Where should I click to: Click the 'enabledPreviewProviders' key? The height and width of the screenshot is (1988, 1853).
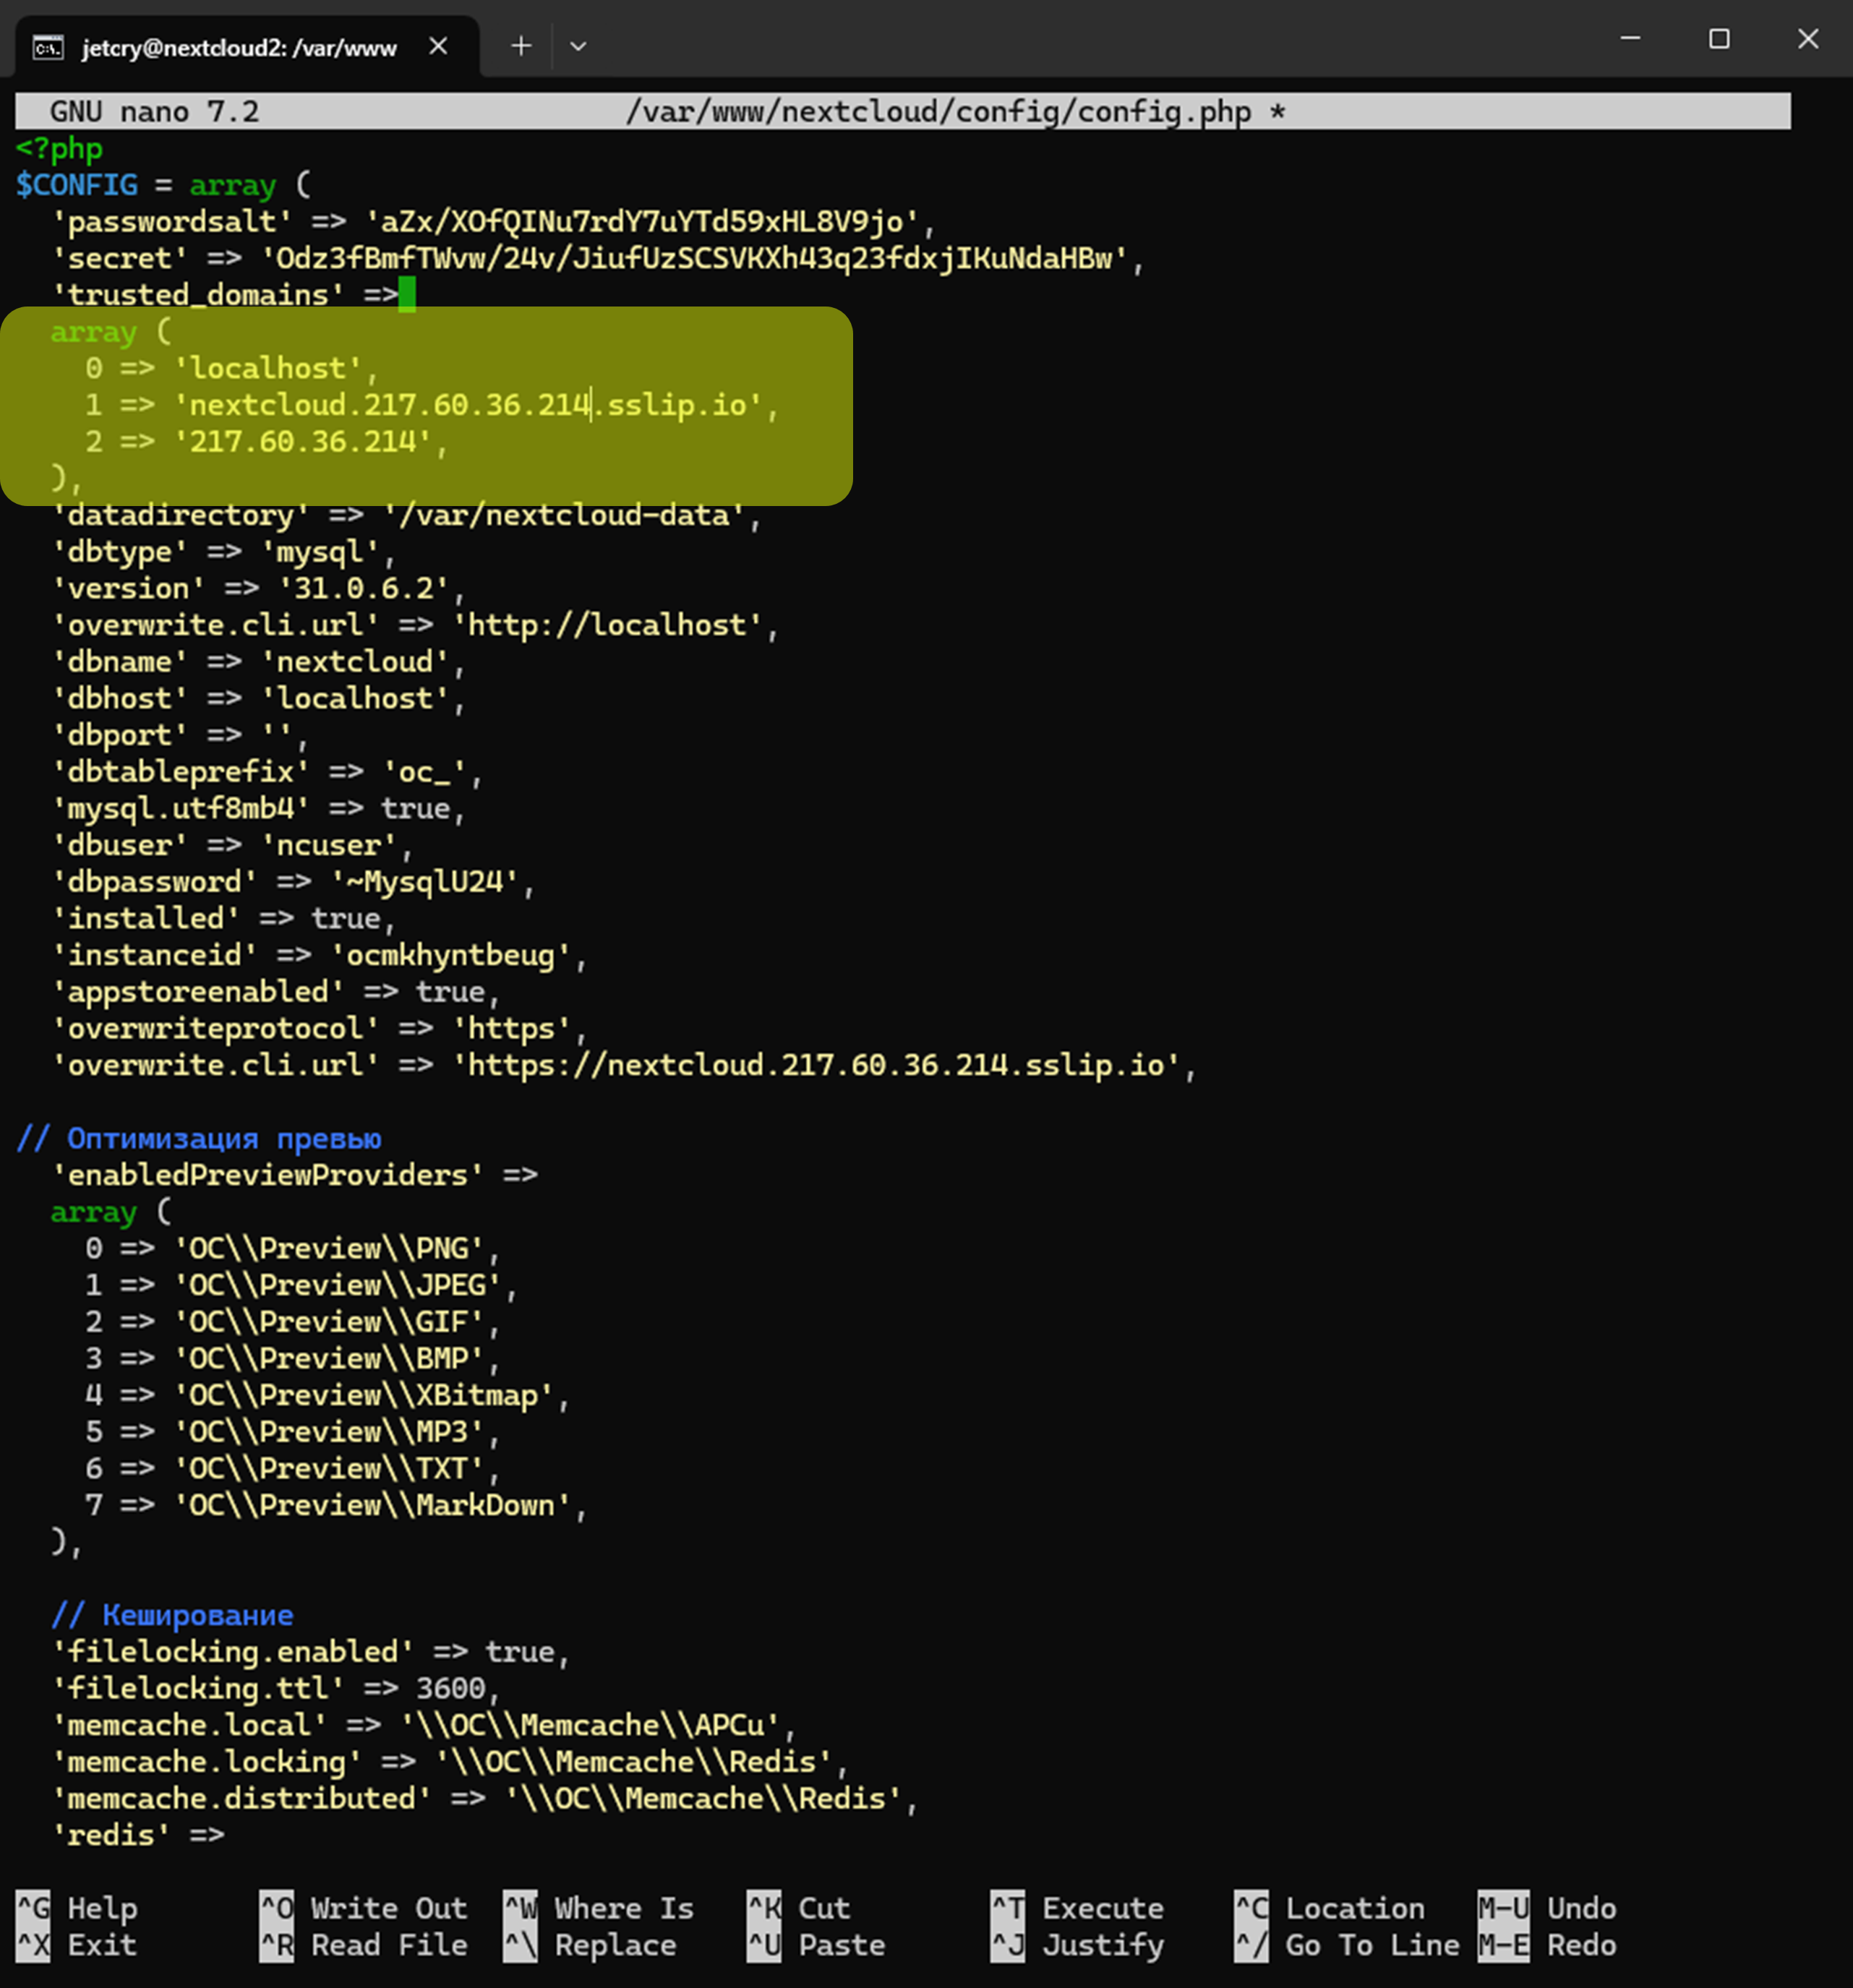(268, 1175)
